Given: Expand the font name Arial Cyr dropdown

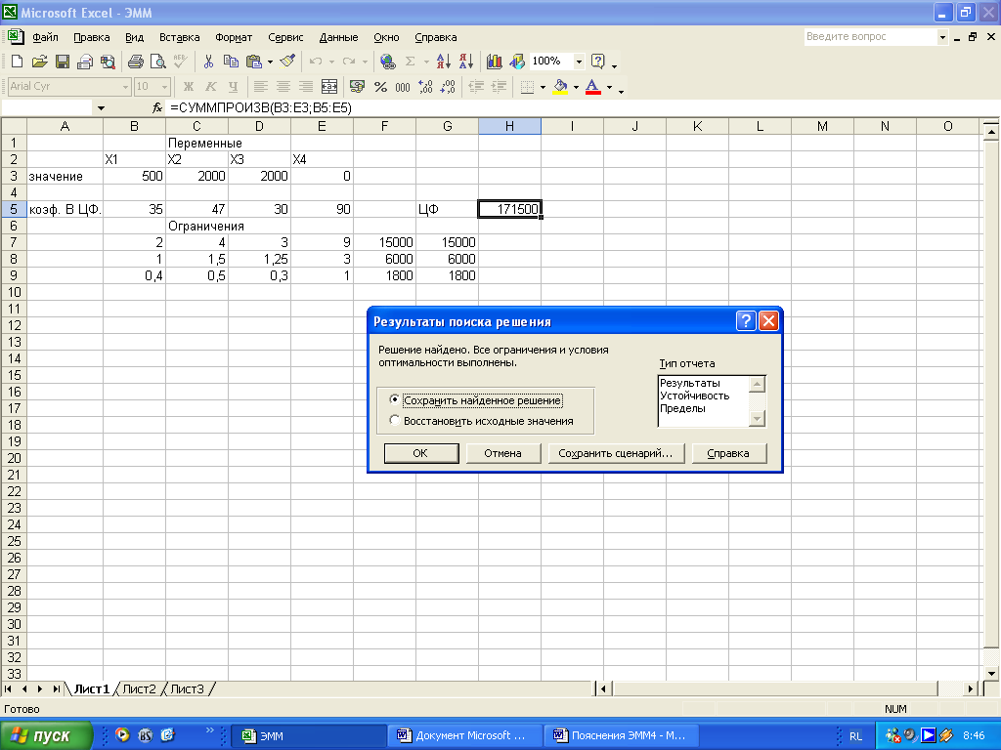Looking at the screenshot, I should [125, 87].
